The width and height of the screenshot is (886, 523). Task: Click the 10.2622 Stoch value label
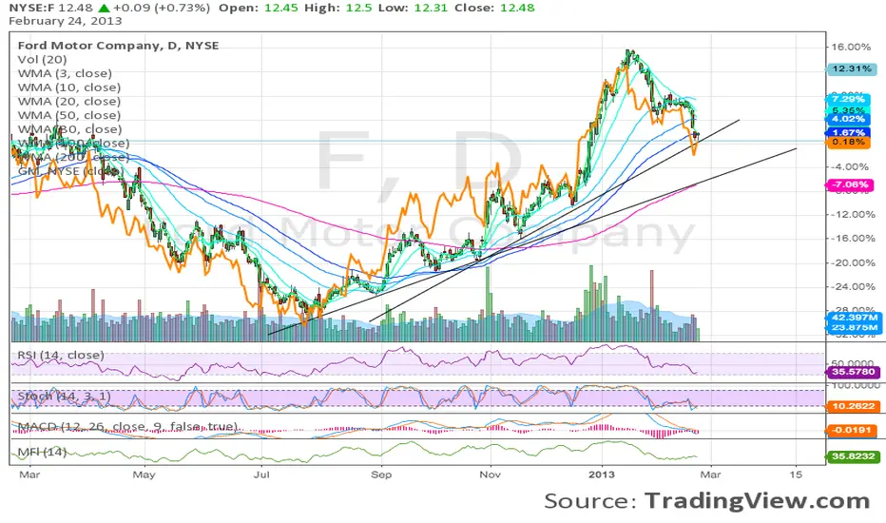click(854, 406)
